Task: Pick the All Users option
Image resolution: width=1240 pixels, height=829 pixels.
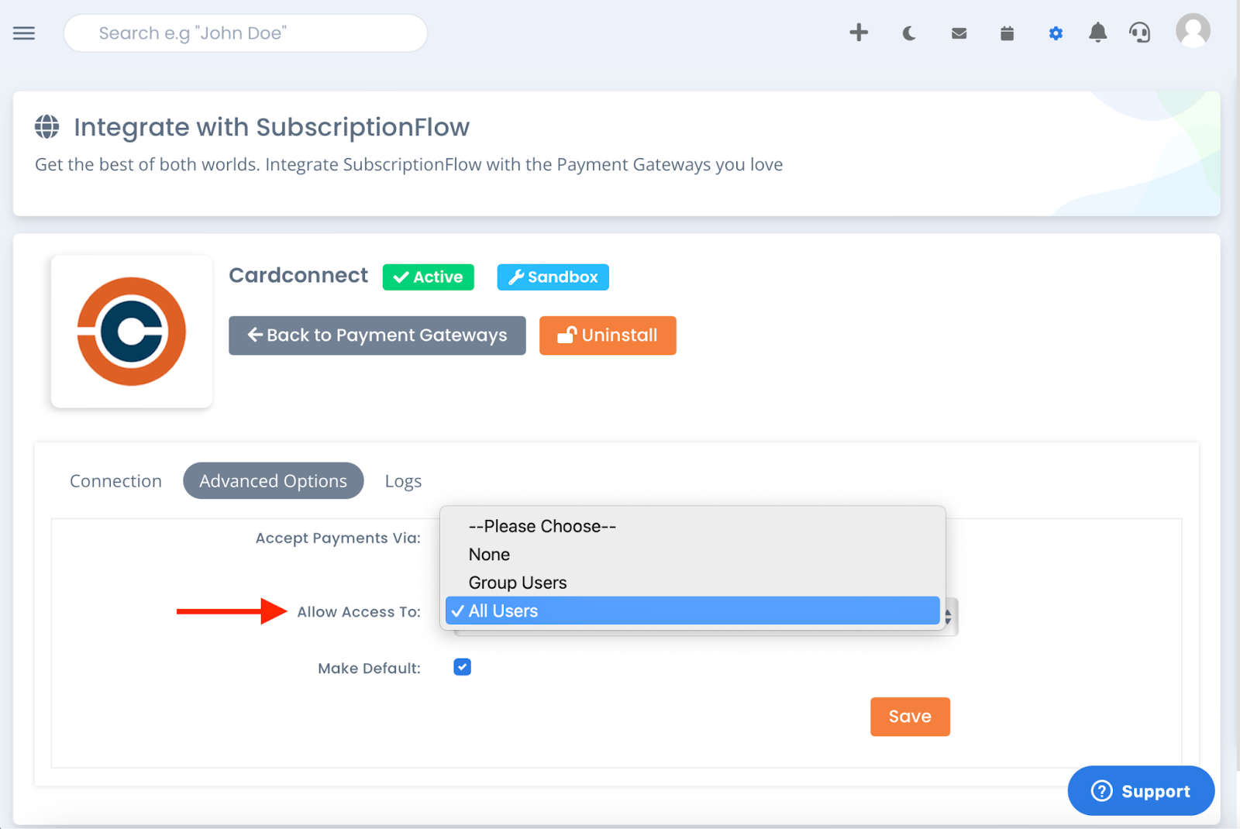Action: point(693,611)
